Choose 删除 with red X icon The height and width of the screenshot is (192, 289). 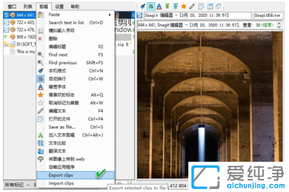click(x=76, y=38)
